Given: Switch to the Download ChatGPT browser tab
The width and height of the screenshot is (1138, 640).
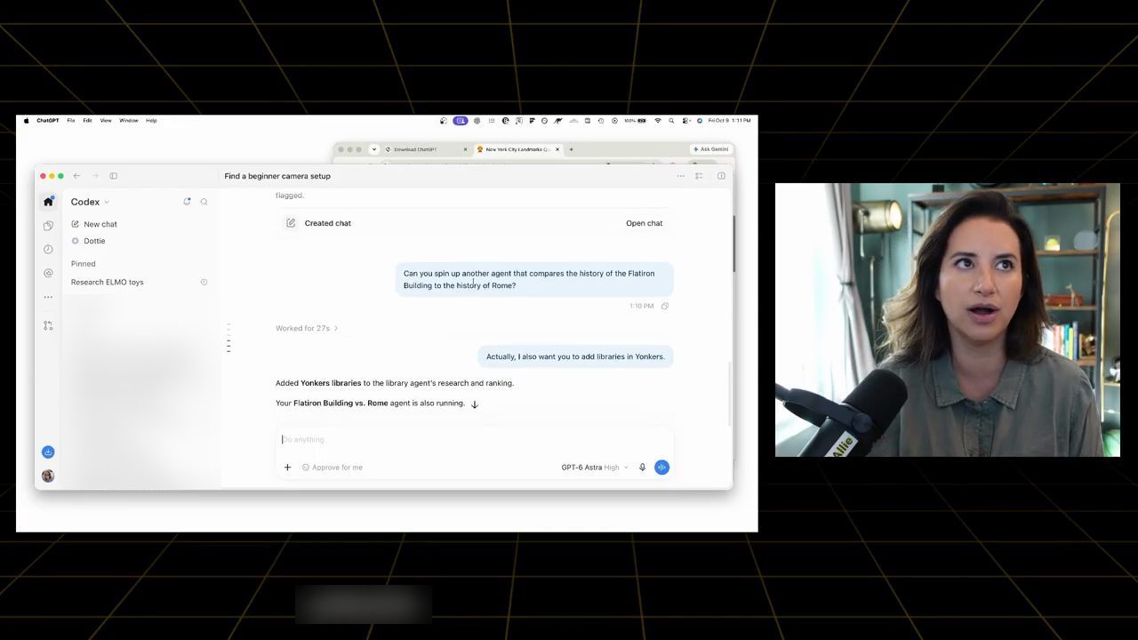Looking at the screenshot, I should tap(426, 149).
